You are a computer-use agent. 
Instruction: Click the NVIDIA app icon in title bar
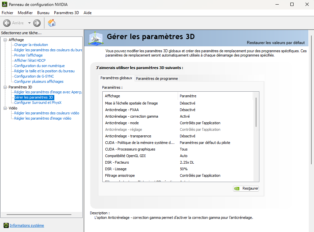(x=4, y=4)
